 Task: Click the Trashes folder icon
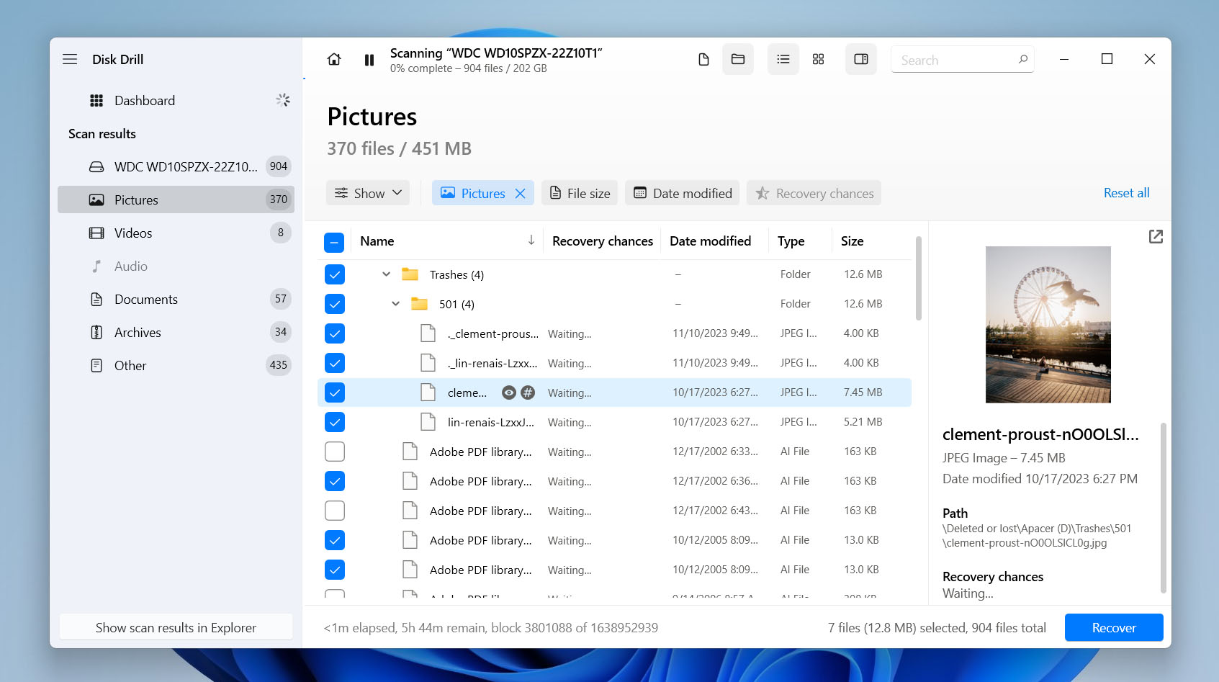(x=410, y=274)
